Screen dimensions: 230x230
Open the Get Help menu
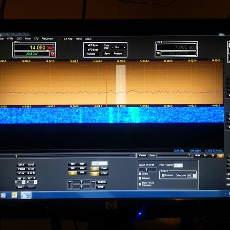(x=68, y=39)
